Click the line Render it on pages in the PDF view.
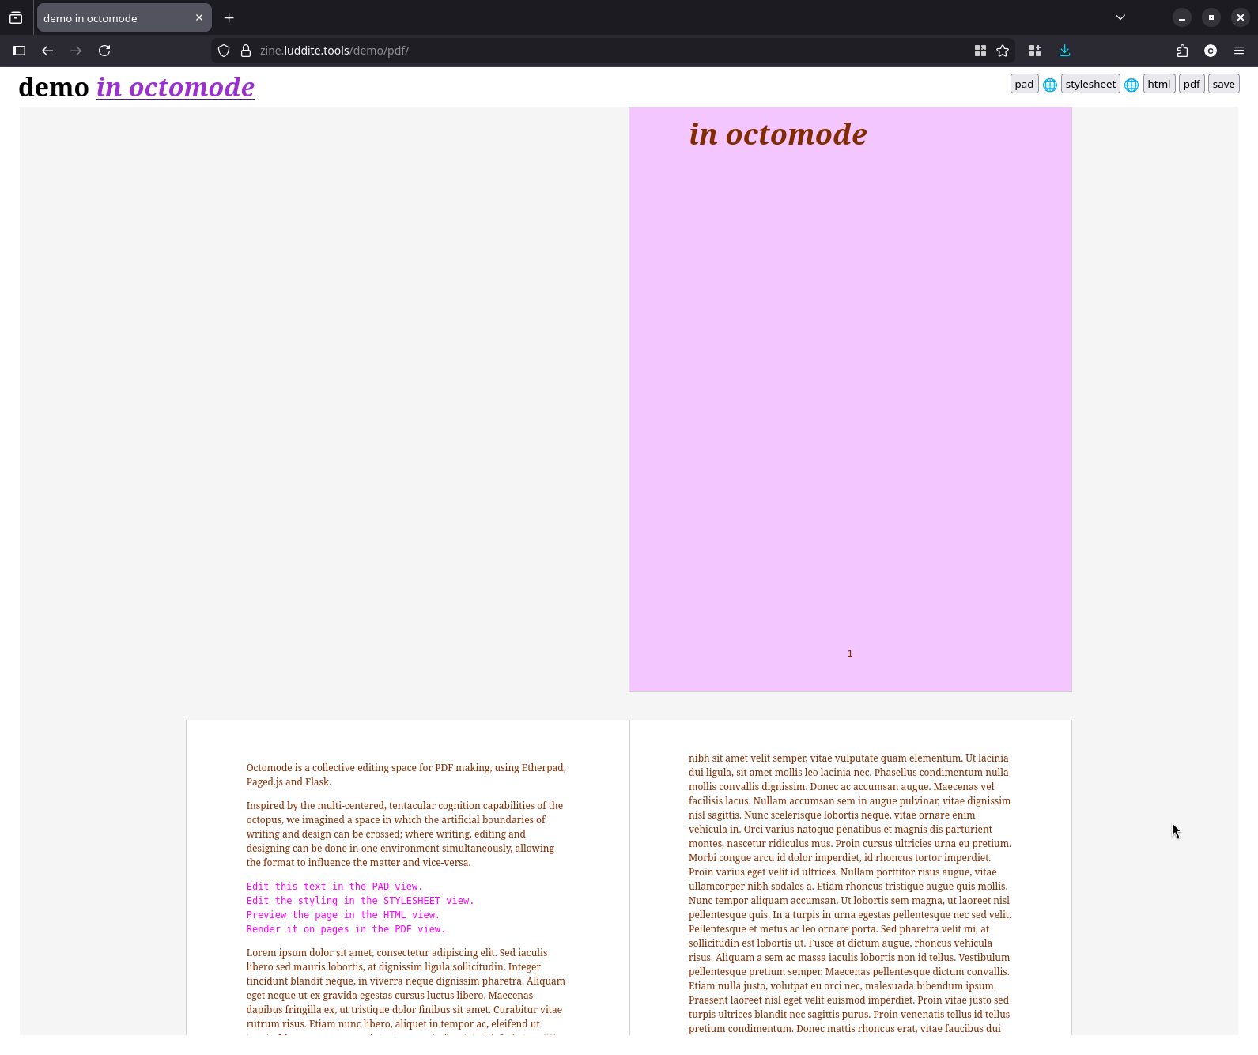Viewport: 1258px width, 1055px height. tap(346, 929)
